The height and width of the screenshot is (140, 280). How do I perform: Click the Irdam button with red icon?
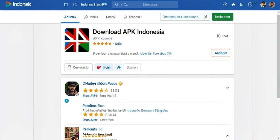tap(104, 68)
